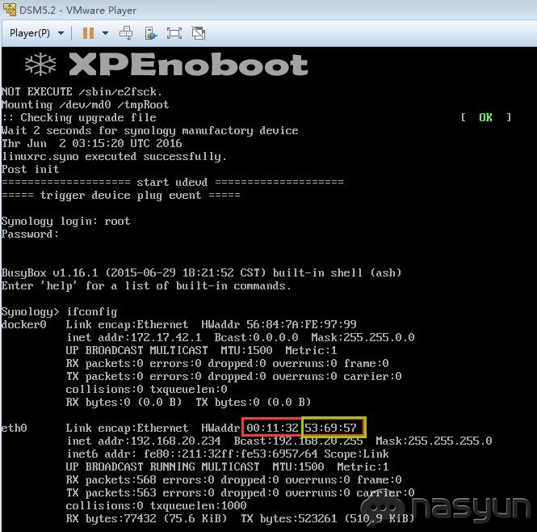Click the VMware Player title bar icon
537x532 pixels.
9,10
